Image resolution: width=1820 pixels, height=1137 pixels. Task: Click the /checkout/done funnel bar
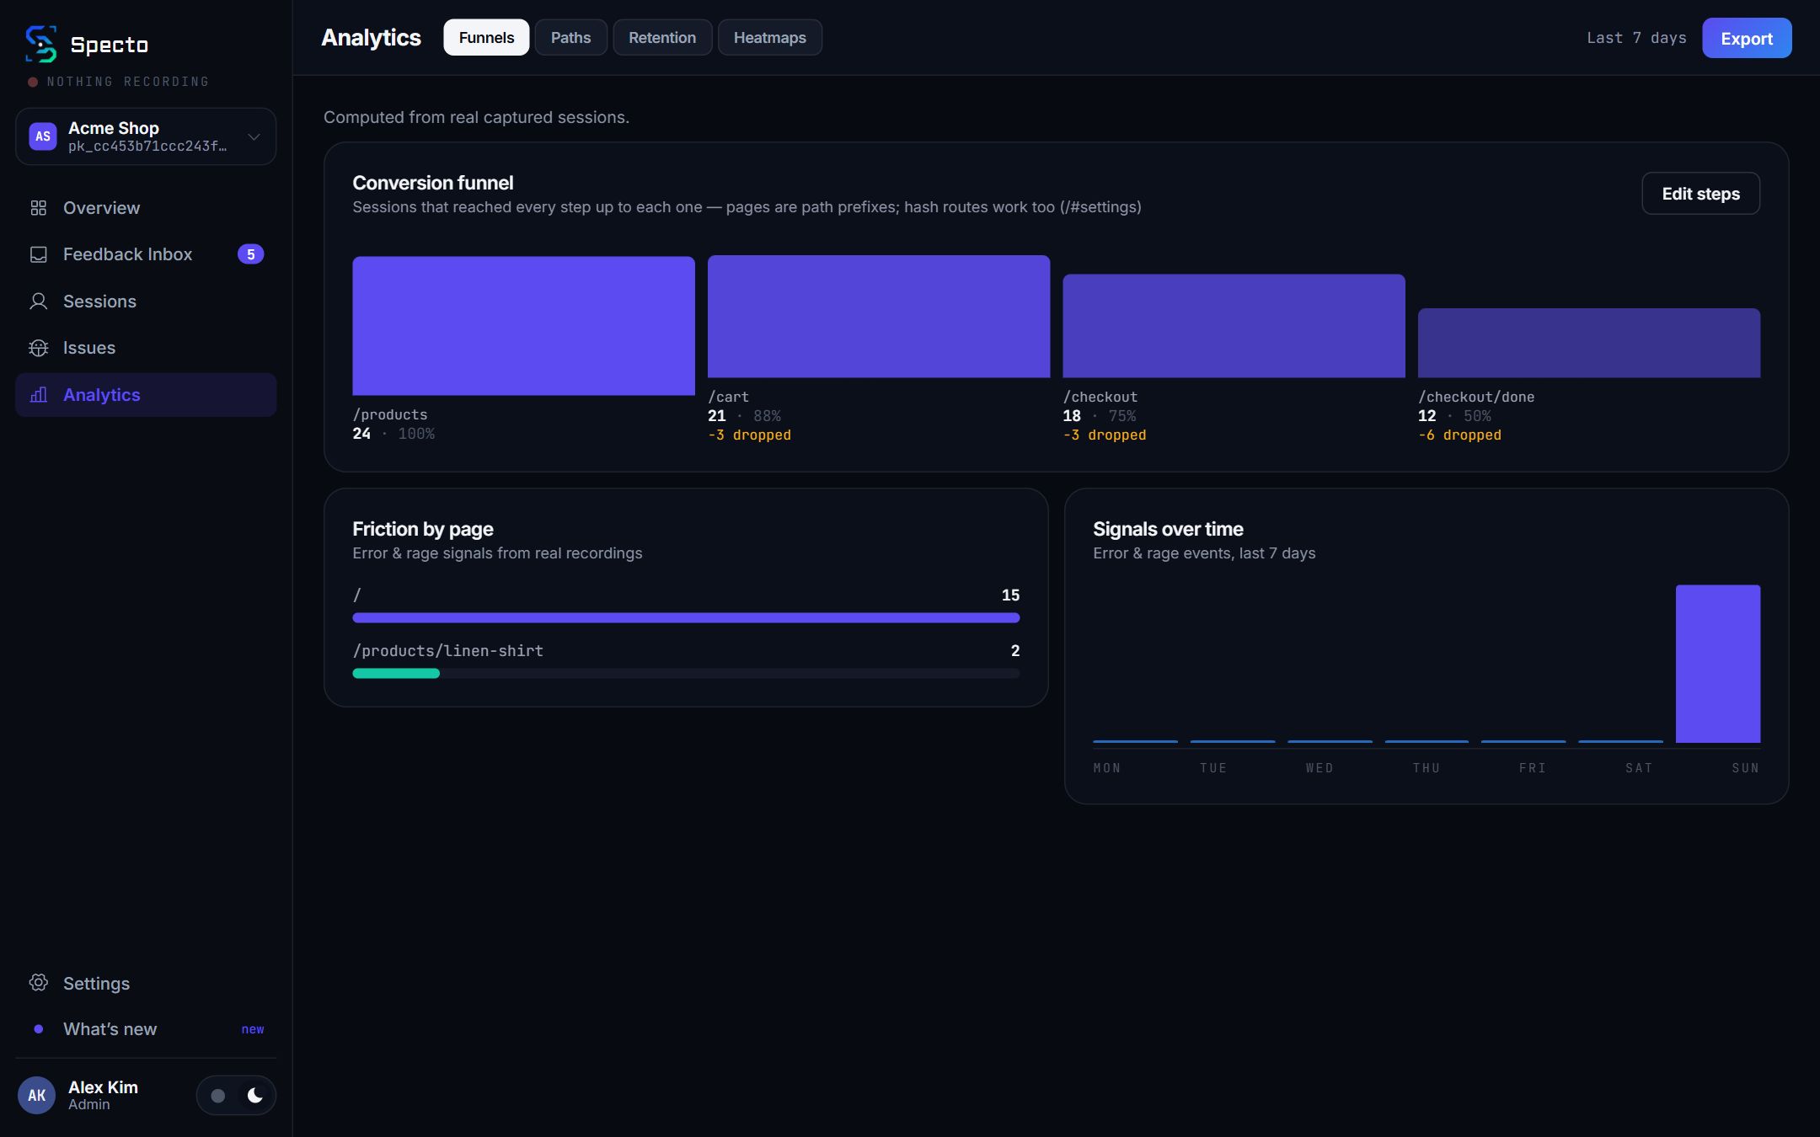click(1589, 343)
